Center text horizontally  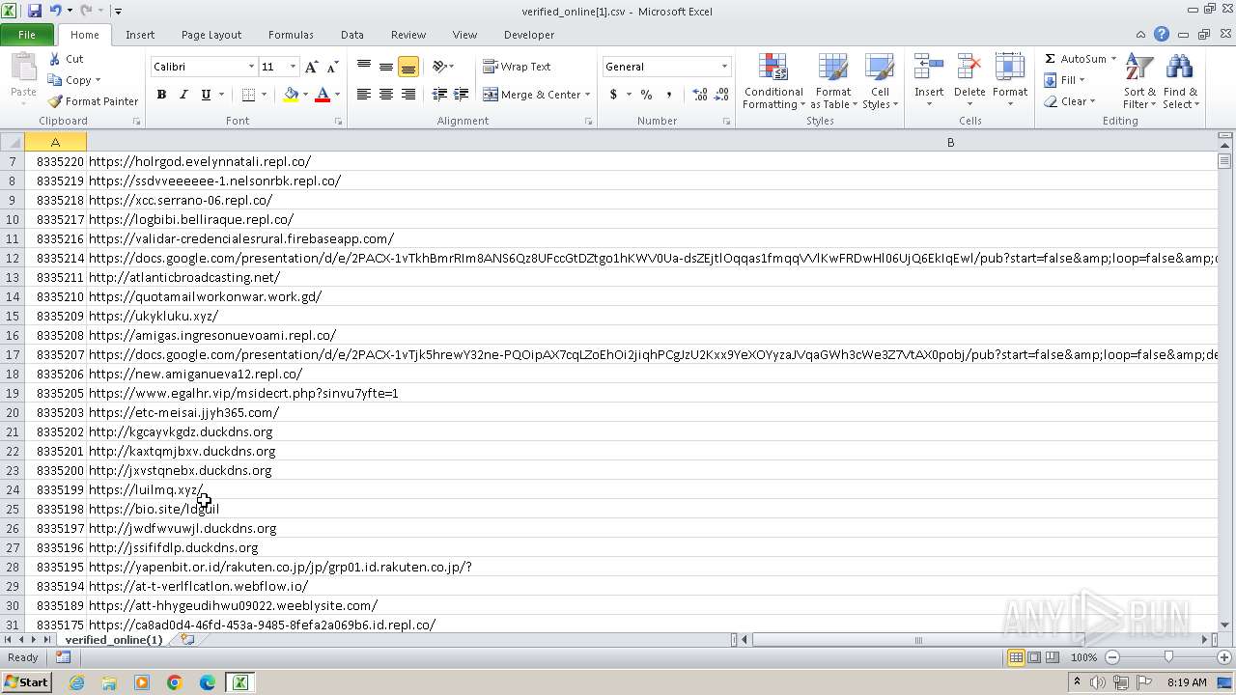[385, 95]
